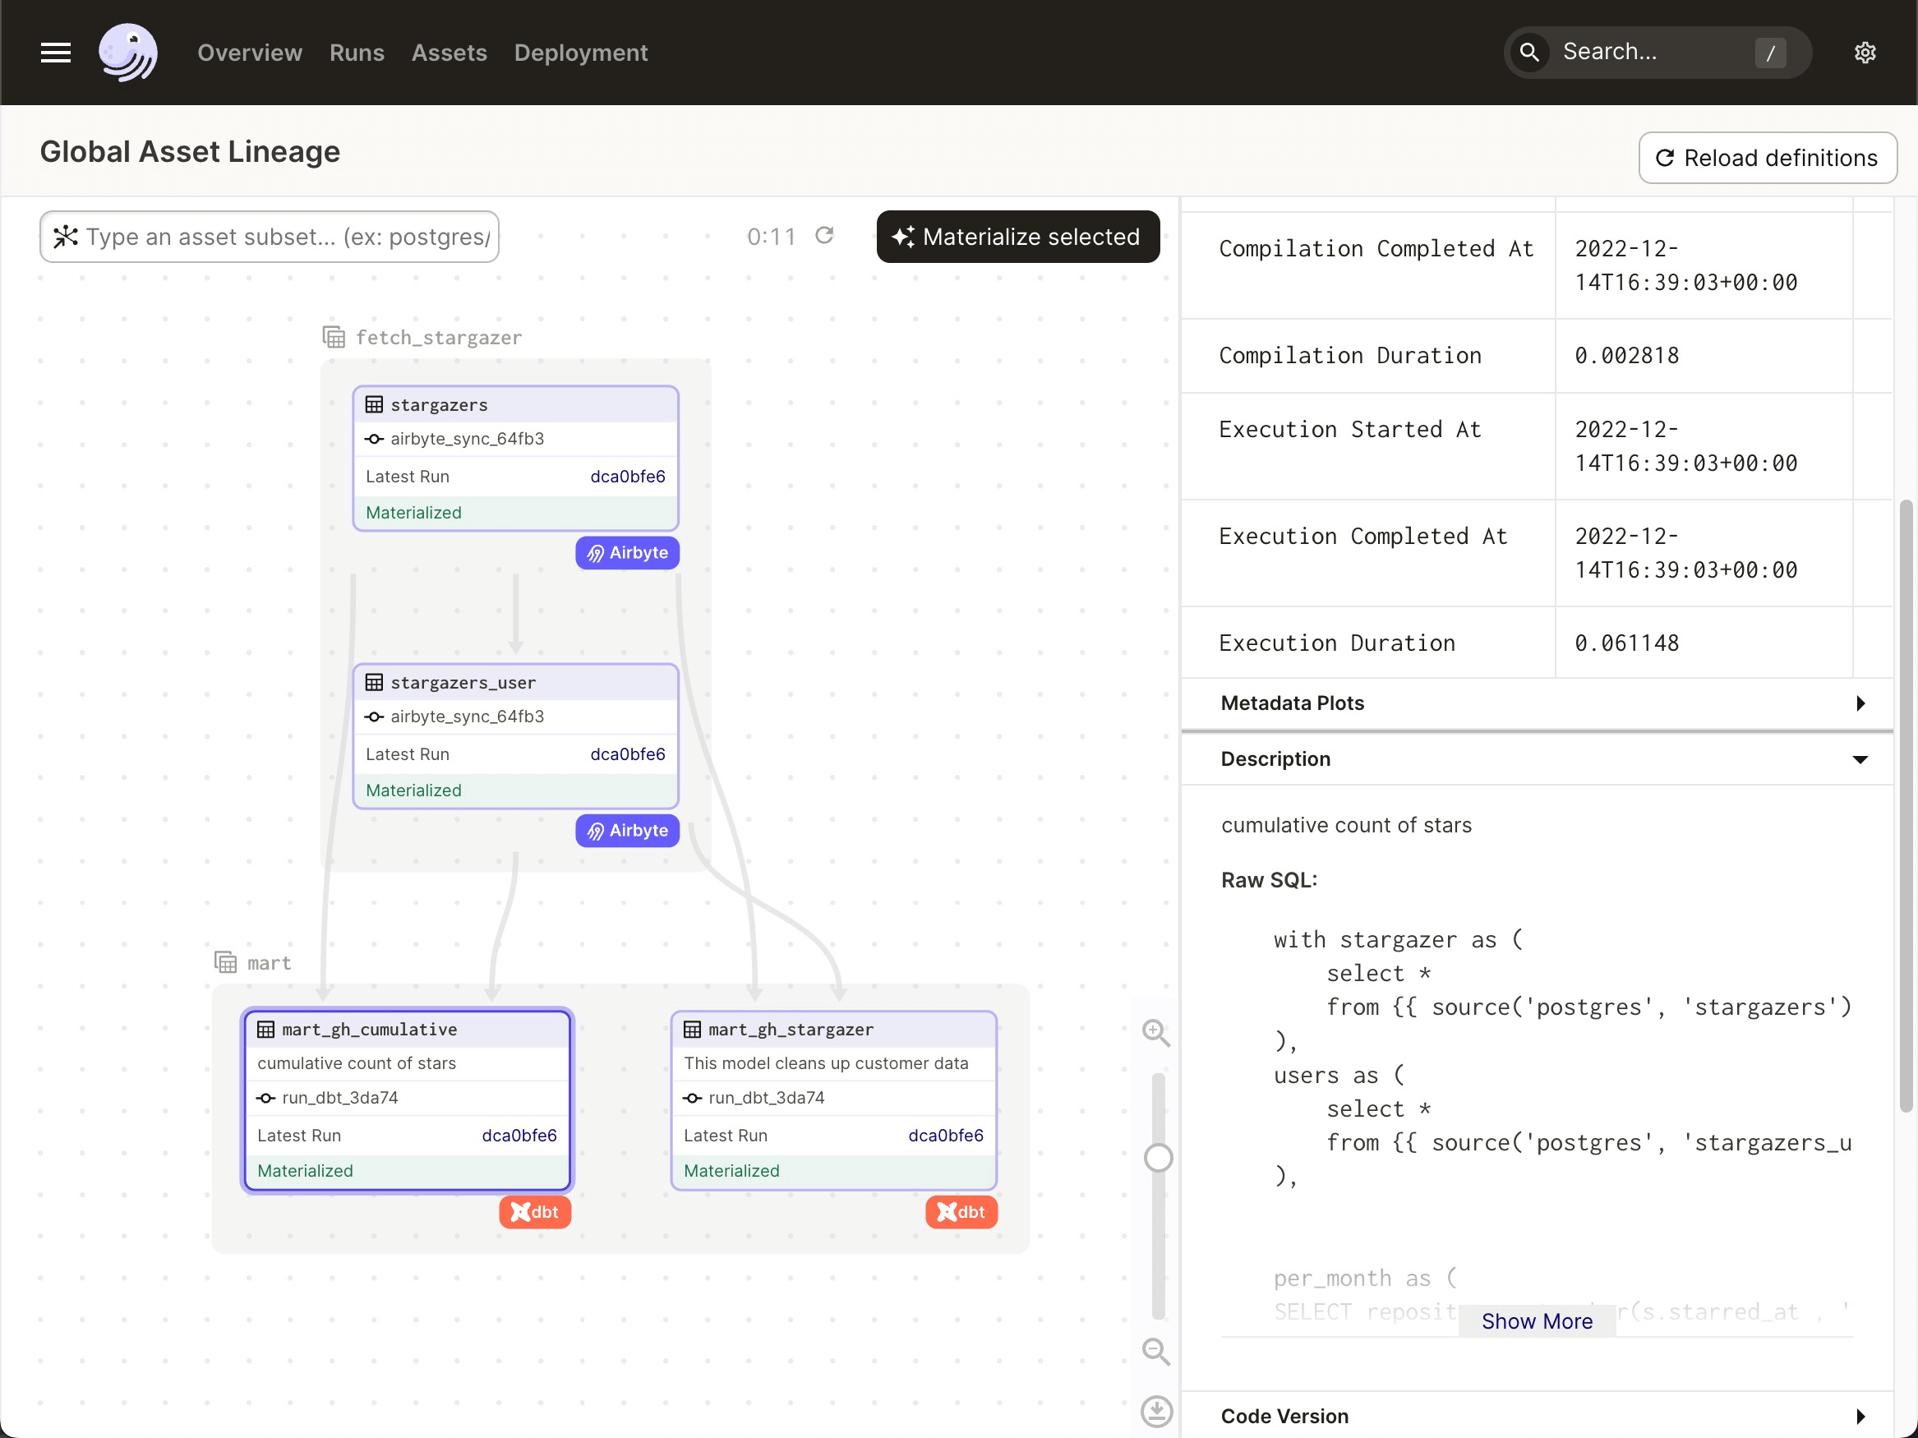The width and height of the screenshot is (1918, 1438).
Task: Click the dbt badge on mart_gh_cumulative
Action: coord(535,1212)
